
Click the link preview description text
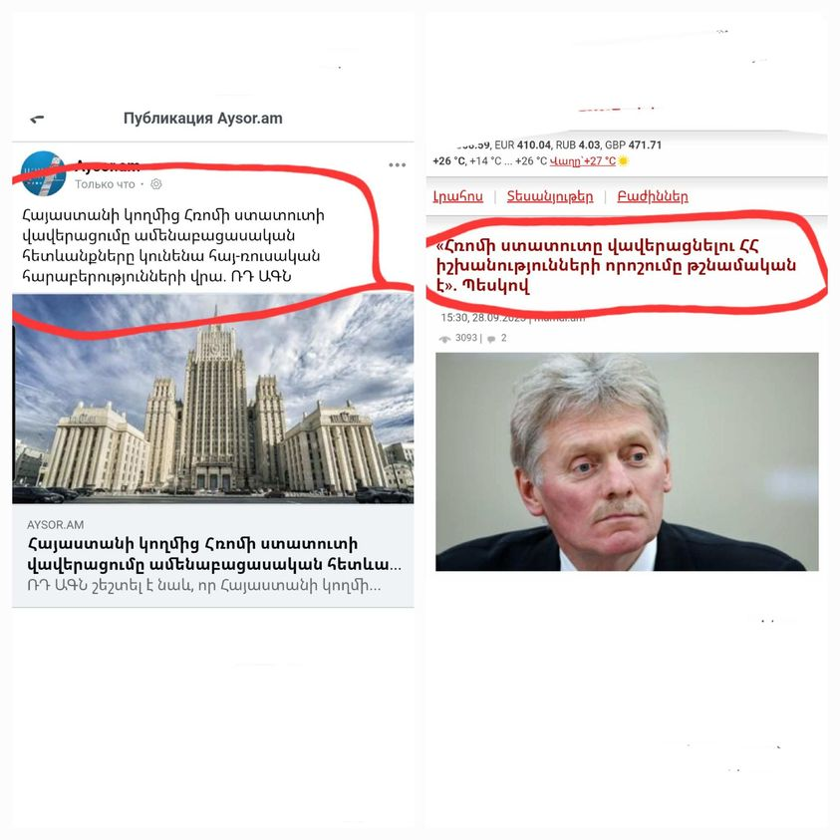pos(204,586)
